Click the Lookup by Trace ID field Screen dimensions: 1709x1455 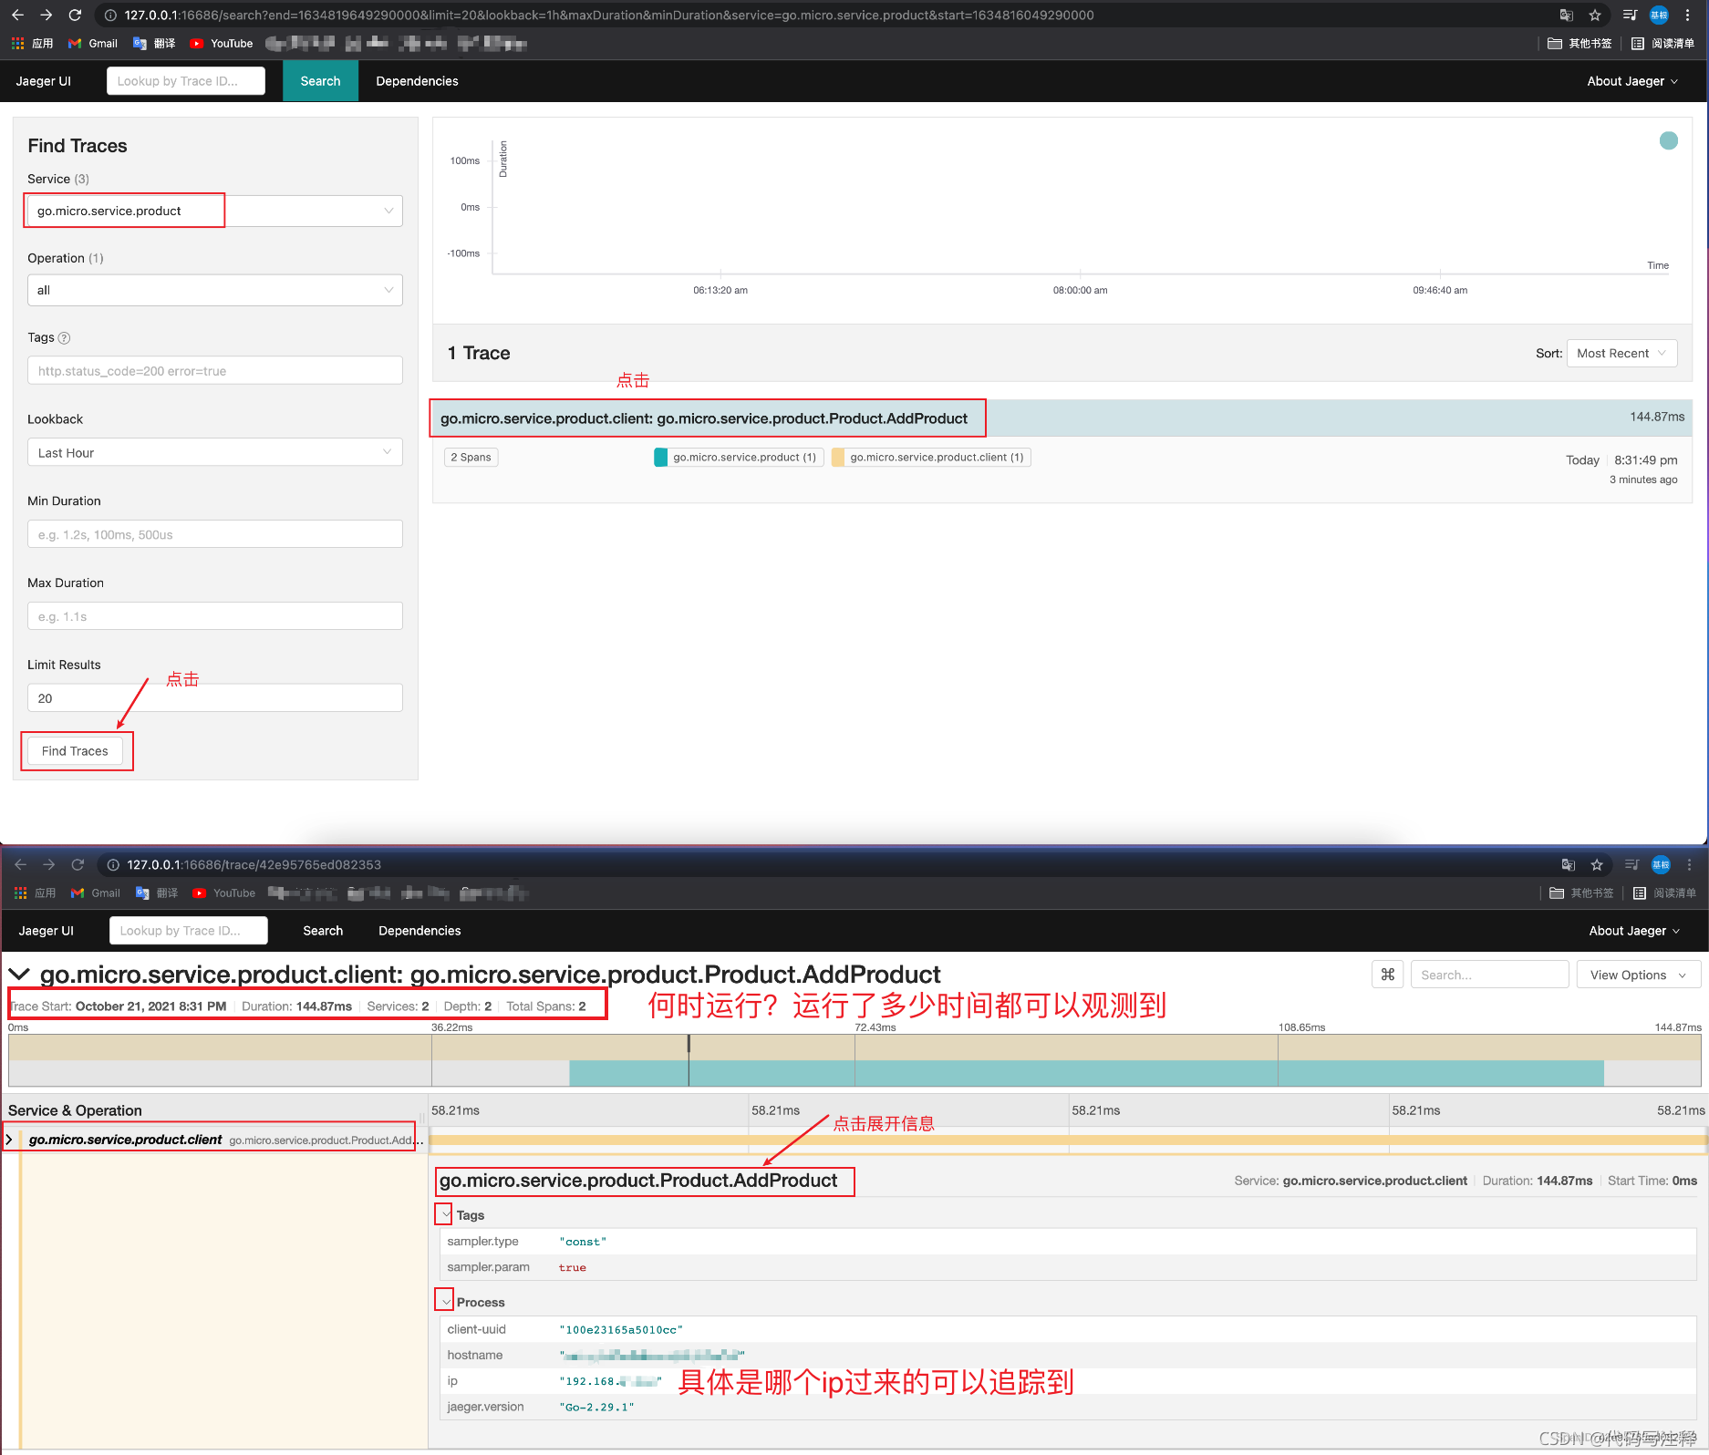pyautogui.click(x=185, y=80)
